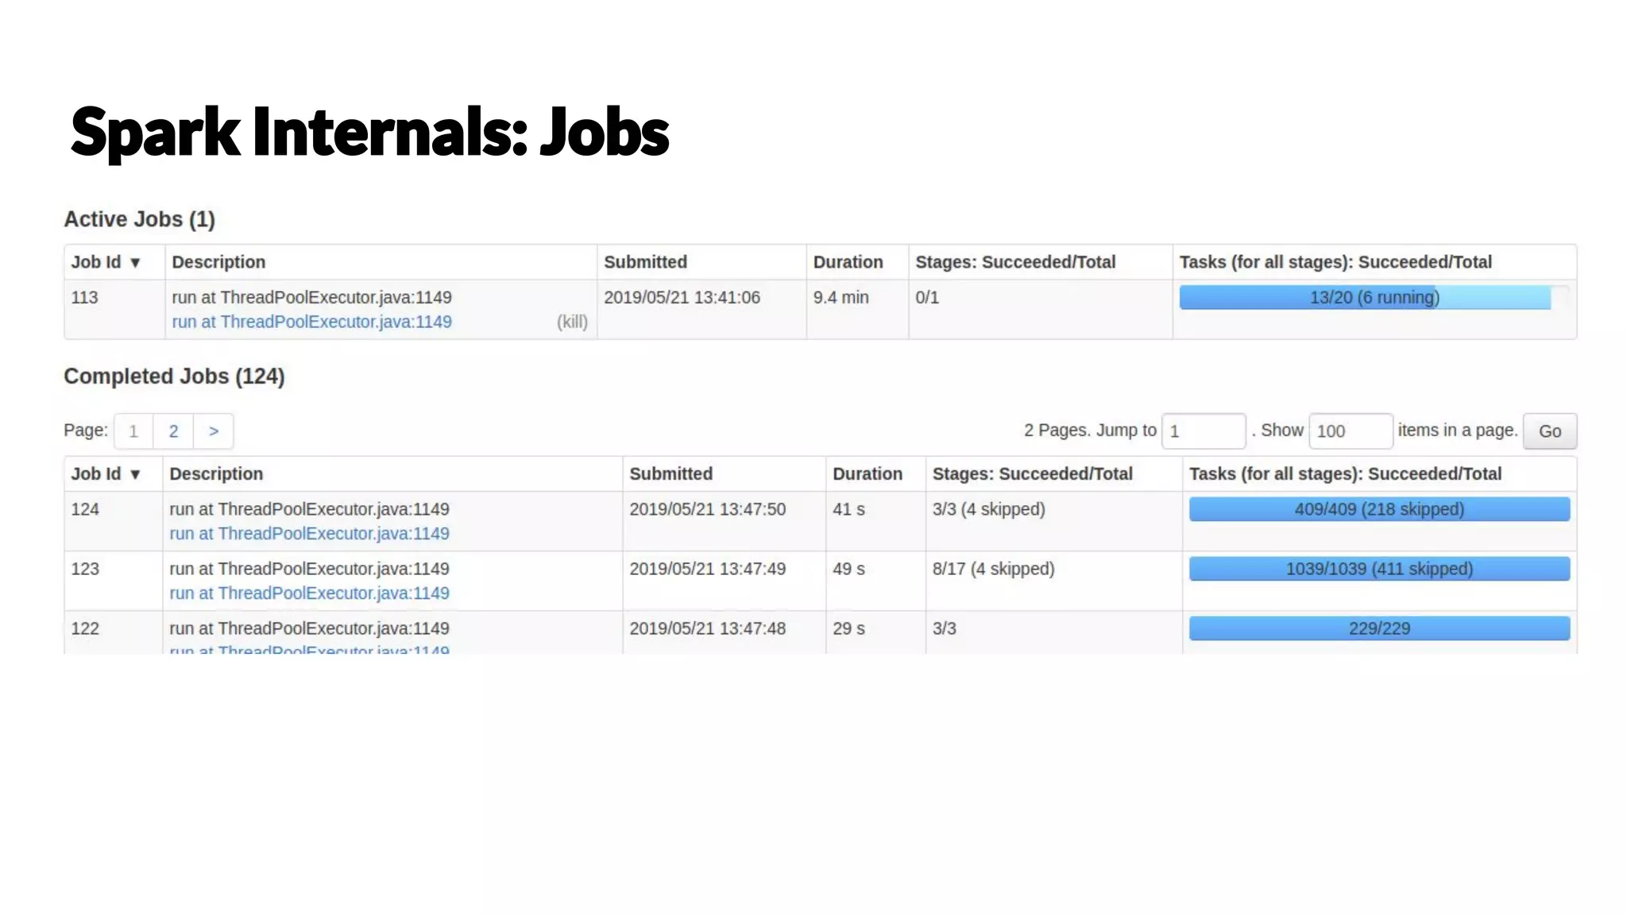Click the items per page input
Screen dimensions: 1627x915
(1350, 431)
